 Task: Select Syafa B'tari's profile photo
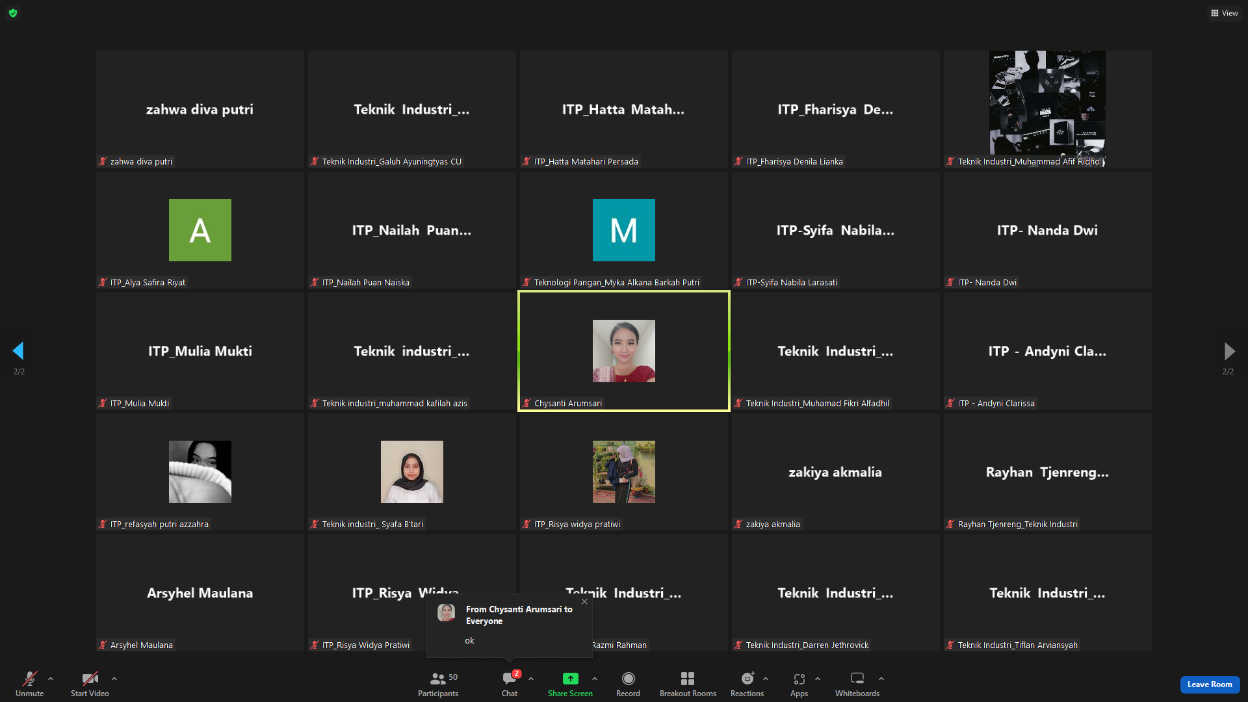coord(412,472)
